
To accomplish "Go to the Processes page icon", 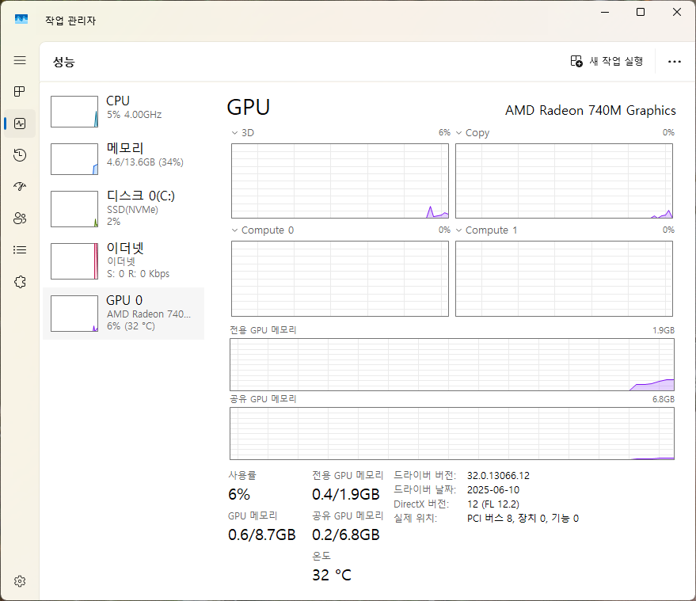I will pos(20,91).
